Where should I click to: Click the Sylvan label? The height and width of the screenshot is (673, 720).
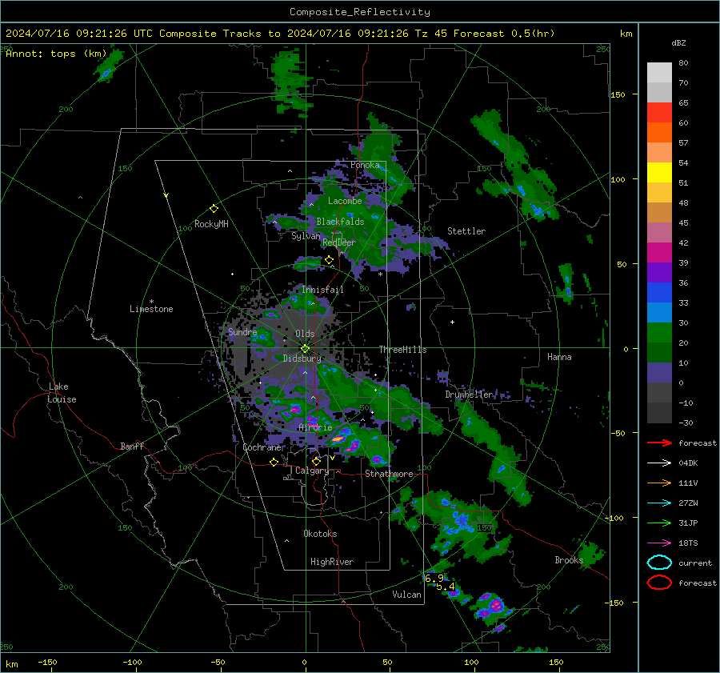306,236
